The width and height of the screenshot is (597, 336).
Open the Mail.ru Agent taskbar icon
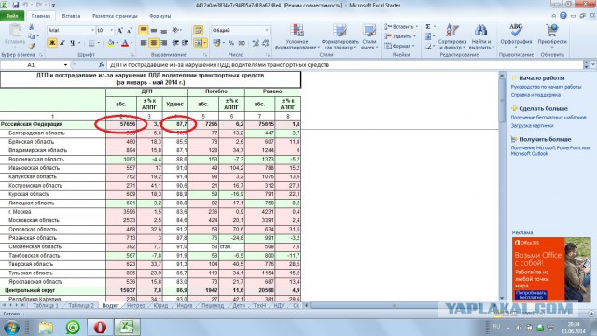73,327
